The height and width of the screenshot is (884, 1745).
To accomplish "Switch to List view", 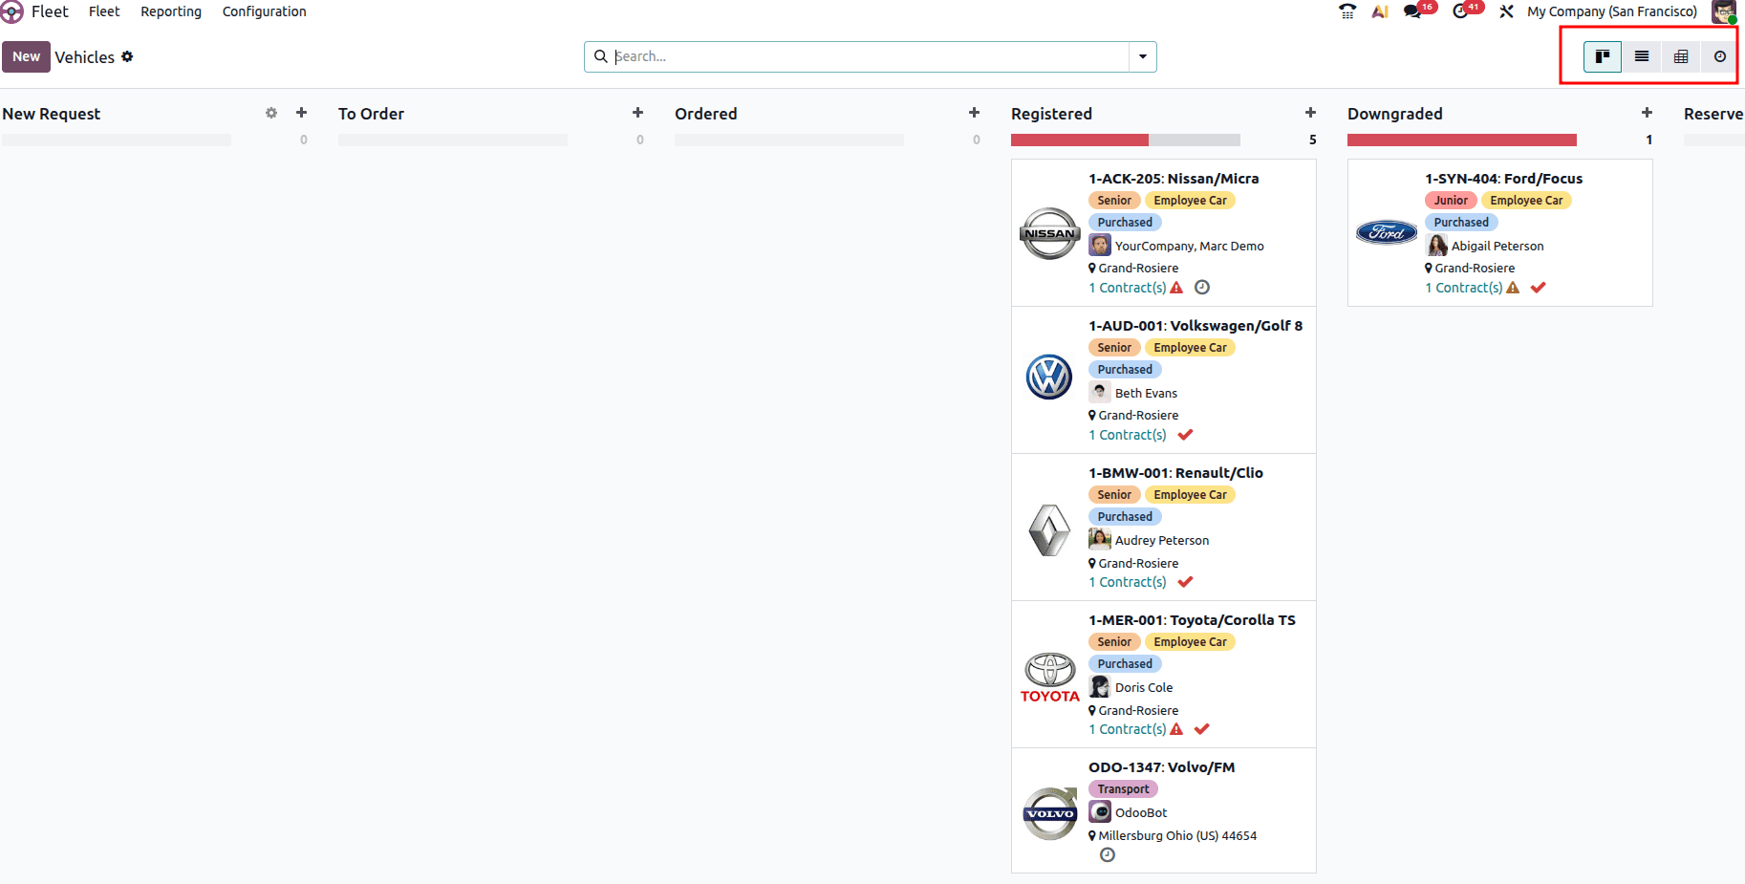I will (1642, 56).
